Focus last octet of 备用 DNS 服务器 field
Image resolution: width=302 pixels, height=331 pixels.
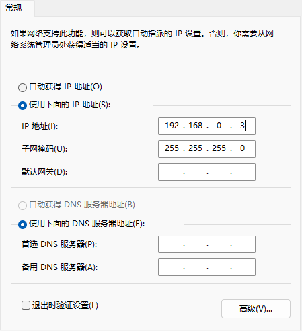coord(242,267)
